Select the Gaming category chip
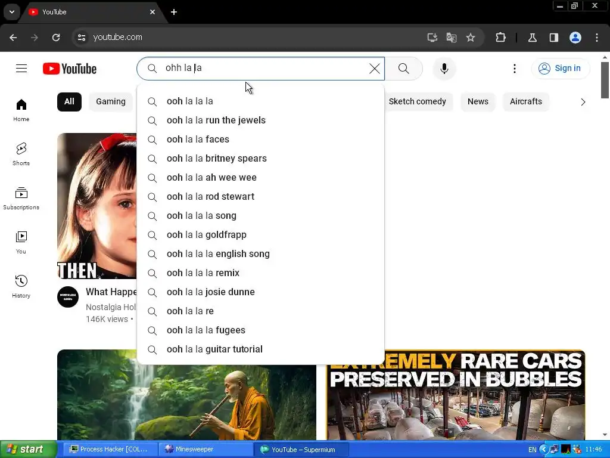Viewport: 610px width, 458px height. tap(111, 101)
